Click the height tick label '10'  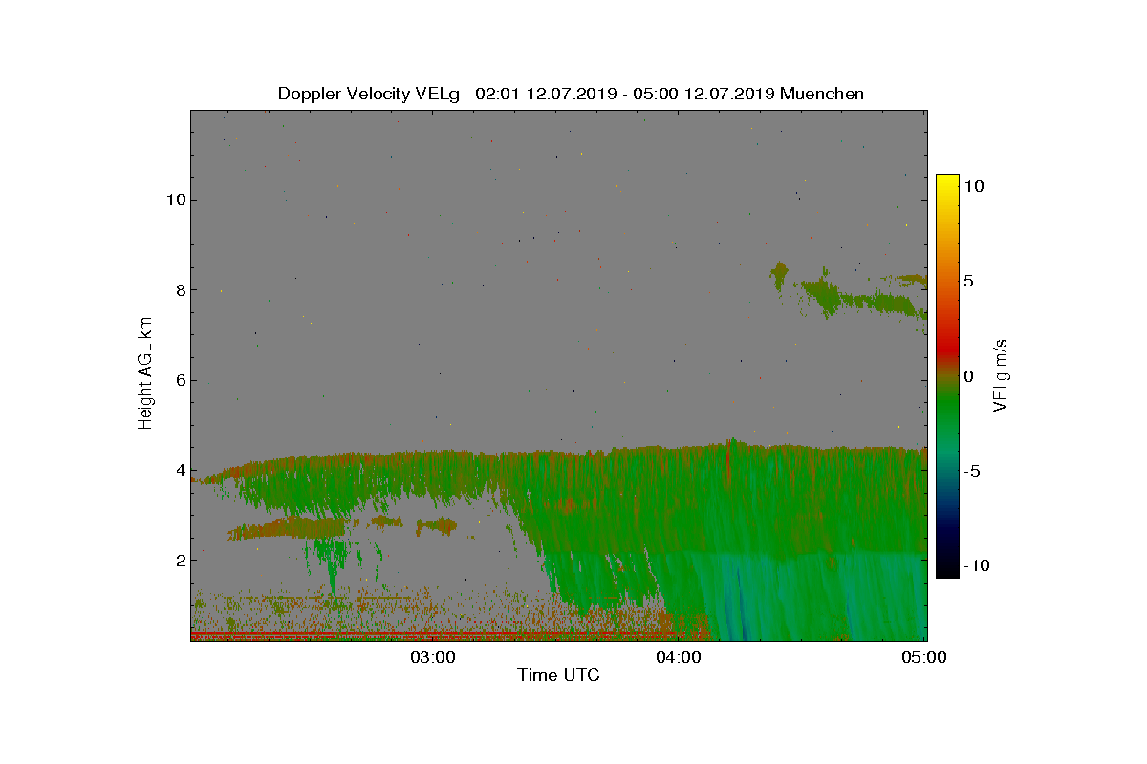175,201
